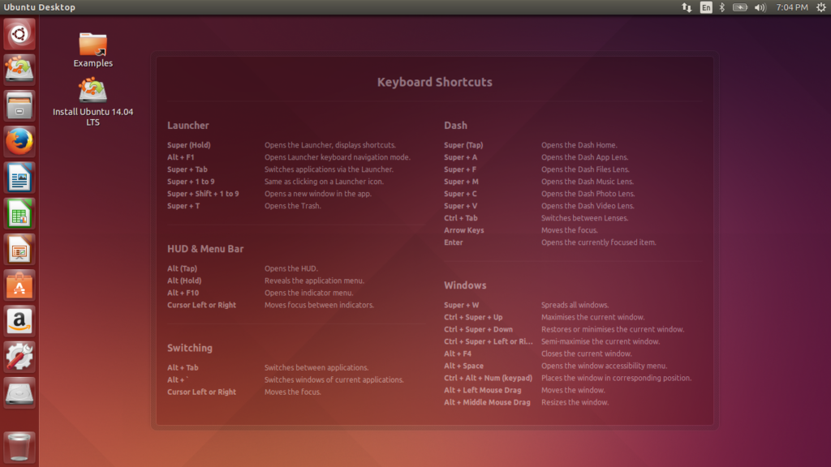This screenshot has height=467, width=831.
Task: Open System Settings from launcher
Action: [x=19, y=357]
